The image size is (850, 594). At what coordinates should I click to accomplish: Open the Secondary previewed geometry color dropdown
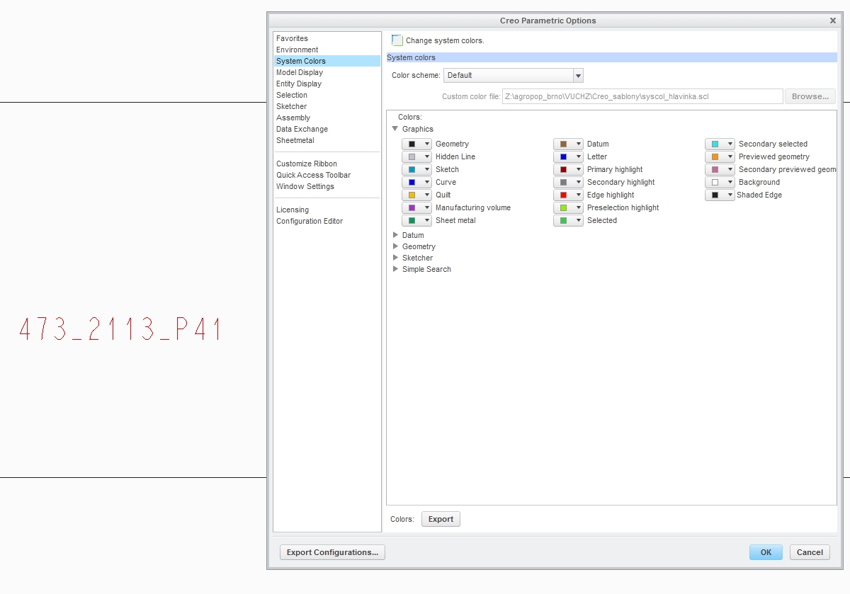tap(720, 169)
